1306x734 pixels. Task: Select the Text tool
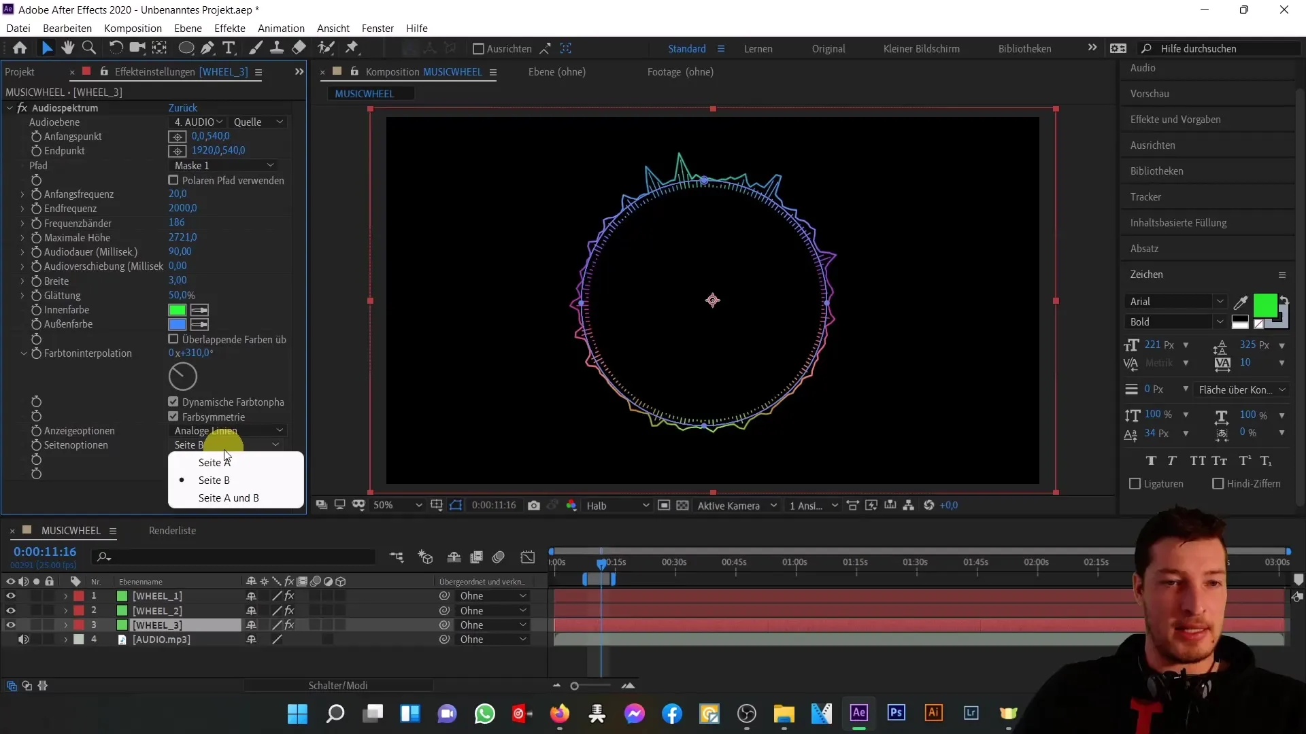(229, 48)
